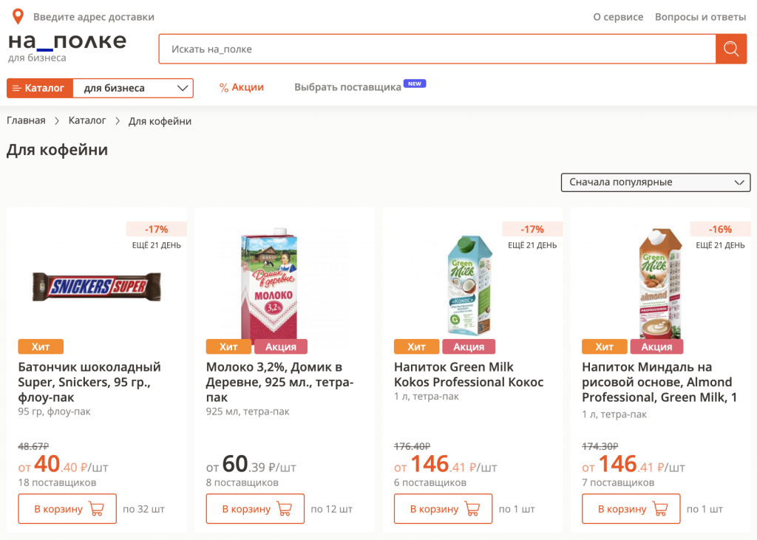Open the '% Акции' promotions tab
Viewport: 757px width, 540px height.
click(x=242, y=87)
